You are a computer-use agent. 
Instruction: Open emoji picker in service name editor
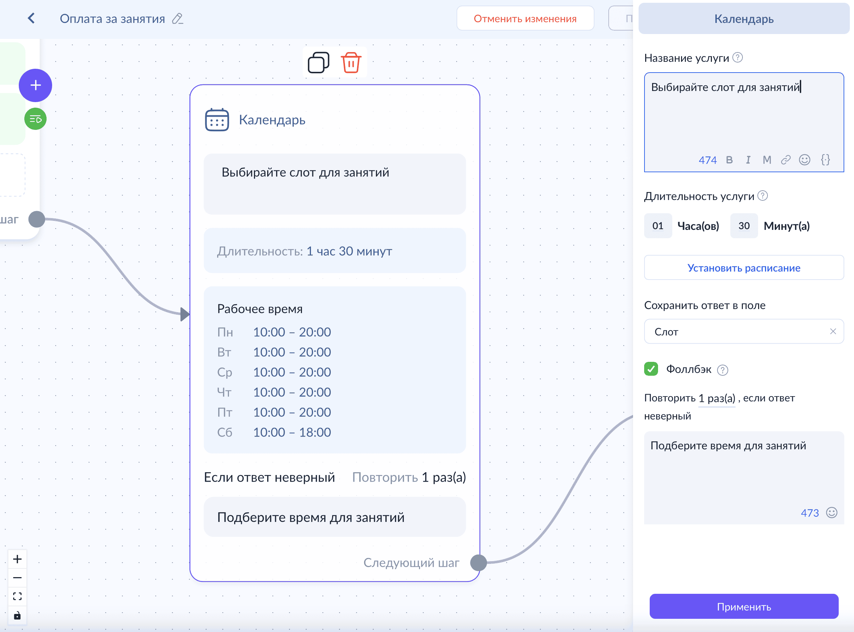coord(805,160)
